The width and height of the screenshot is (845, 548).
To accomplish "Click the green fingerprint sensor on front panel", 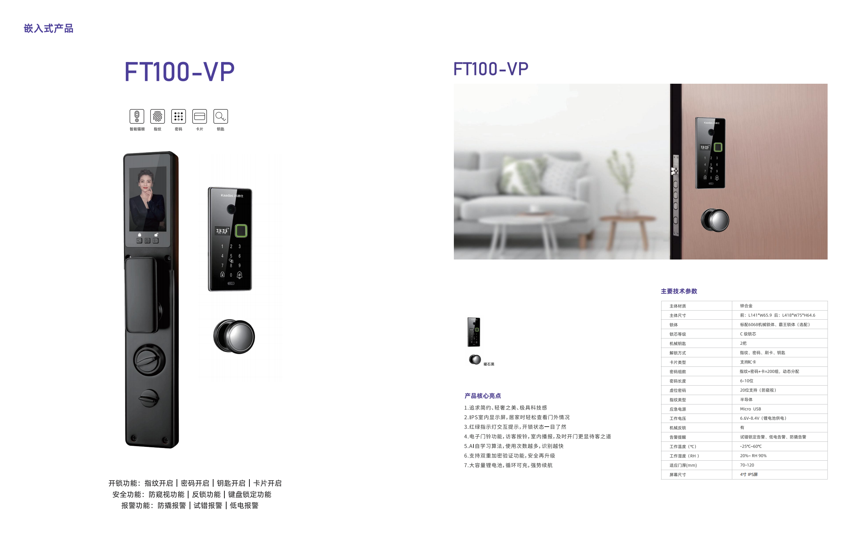I will pos(241,231).
